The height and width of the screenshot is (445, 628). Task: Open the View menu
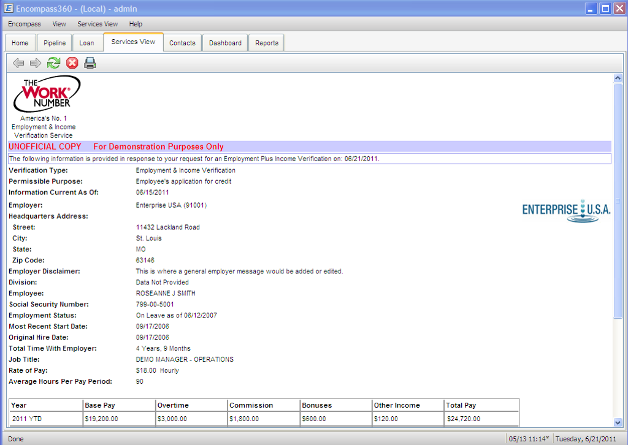point(59,24)
